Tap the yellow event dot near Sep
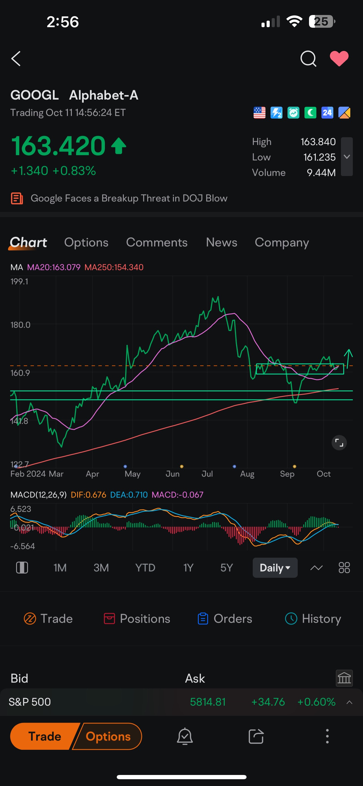The image size is (363, 786). coord(294,467)
